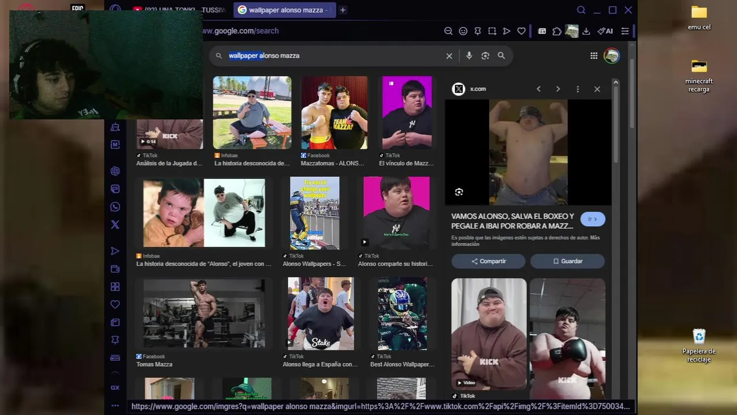Viewport: 737px width, 415px height.
Task: Click 'La historia desconocida de "Alonso", el joven con' caption
Action: [204, 264]
